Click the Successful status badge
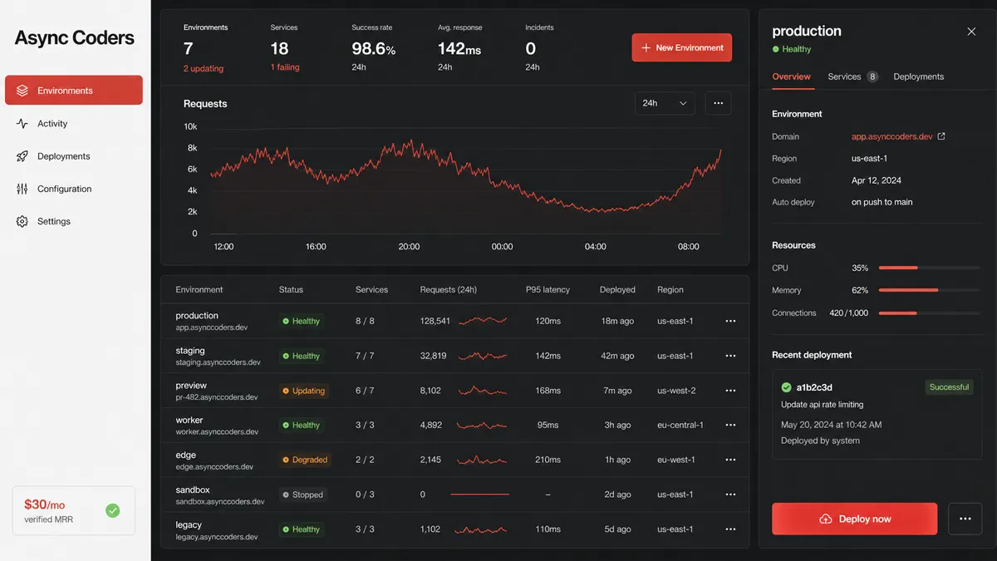Screen dimensions: 997x561 (949, 387)
